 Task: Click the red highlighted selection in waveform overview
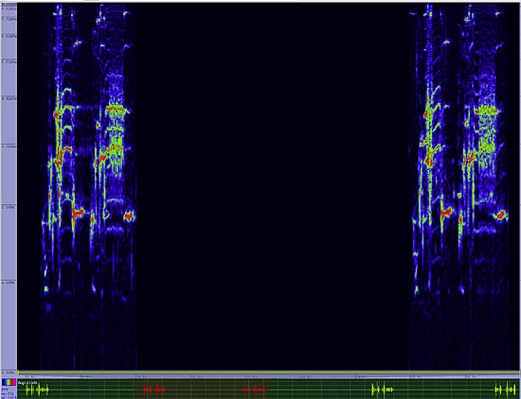tap(202, 389)
